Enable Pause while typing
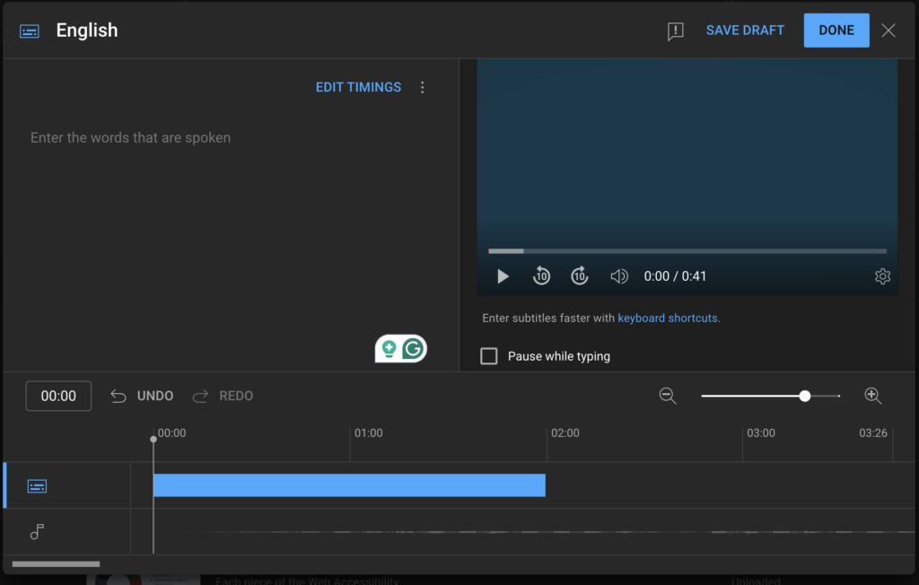The height and width of the screenshot is (585, 919). [488, 356]
